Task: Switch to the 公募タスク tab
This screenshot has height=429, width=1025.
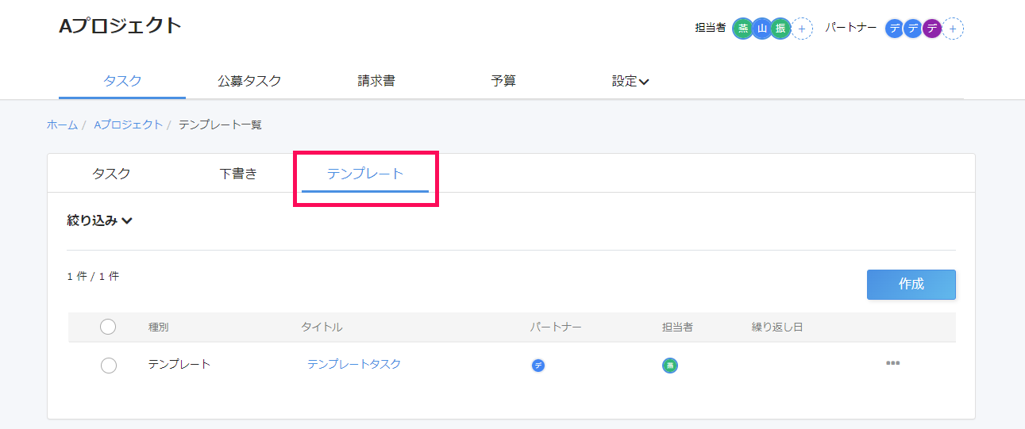Action: (249, 81)
